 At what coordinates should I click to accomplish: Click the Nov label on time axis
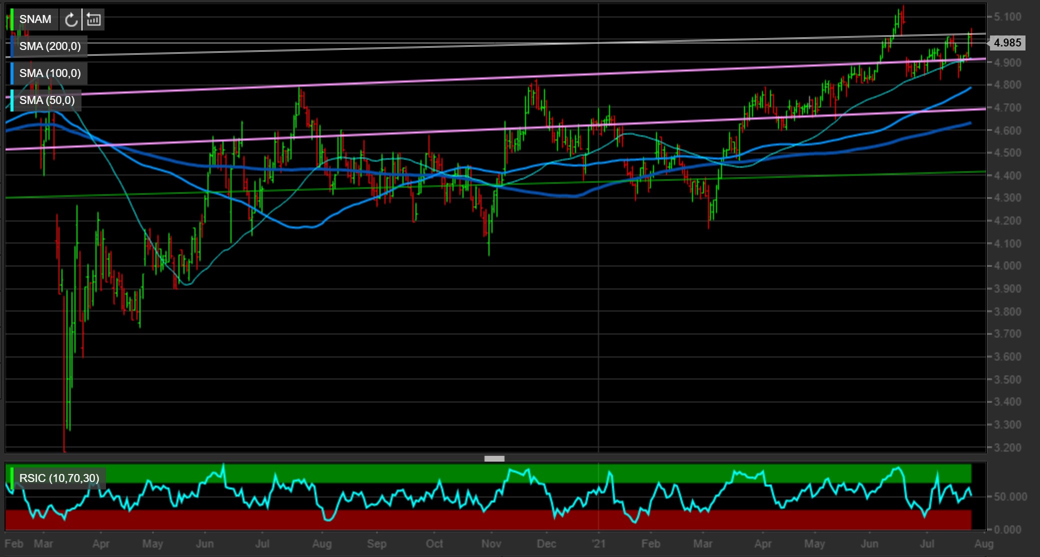click(491, 543)
